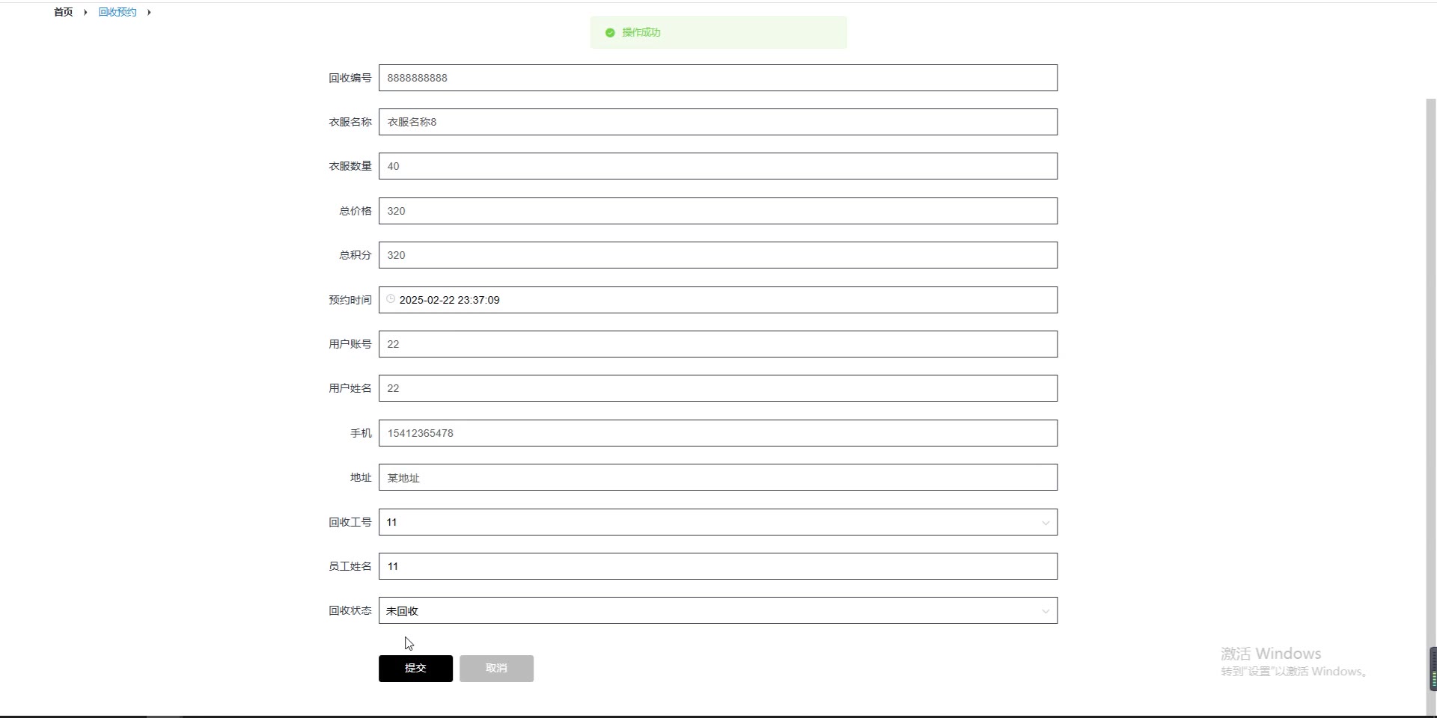1437x718 pixels.
Task: Click into the 地址 input field
Action: [718, 477]
